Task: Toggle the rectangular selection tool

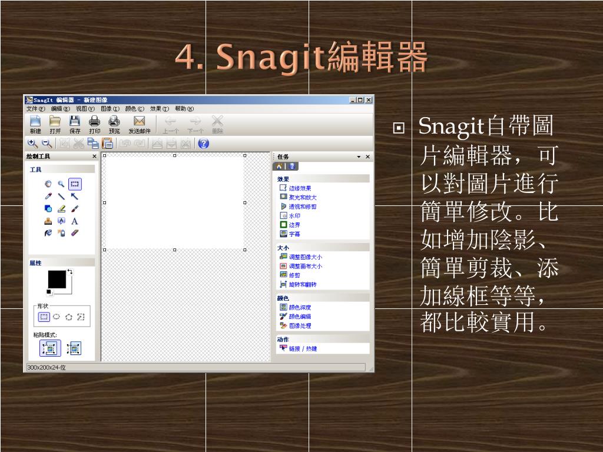Action: click(75, 184)
